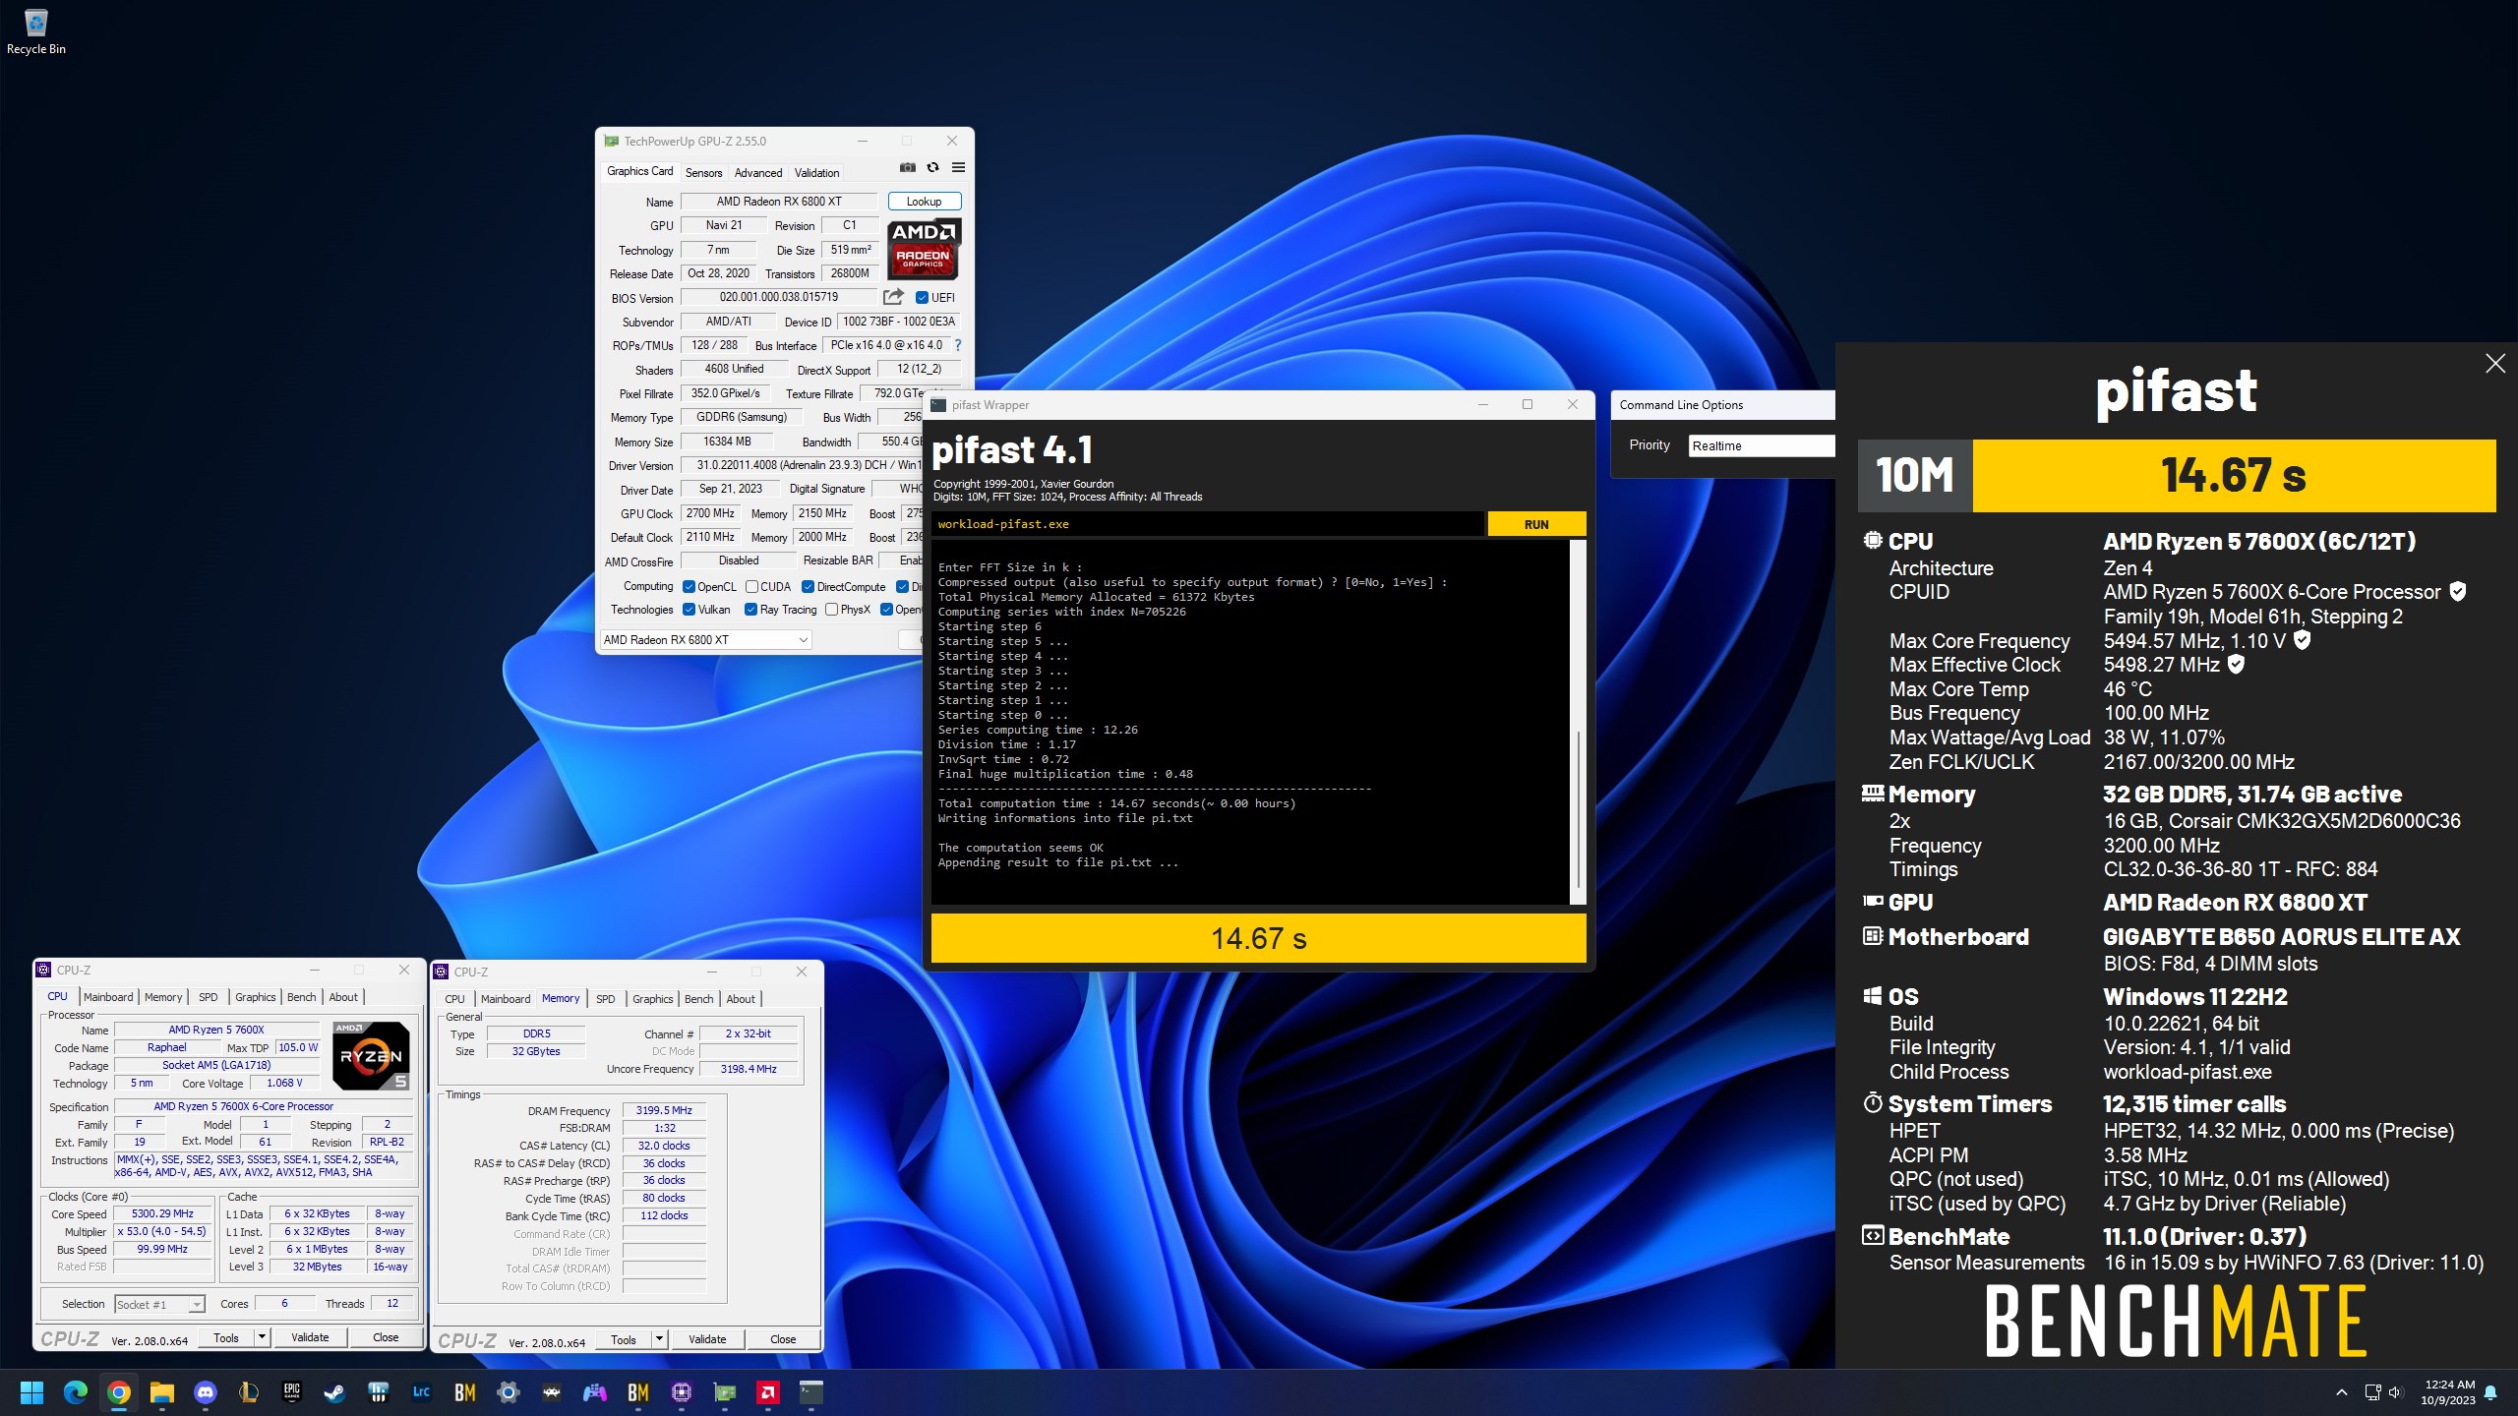
Task: Open Bench tab in CPU-Z processor window
Action: coord(302,997)
